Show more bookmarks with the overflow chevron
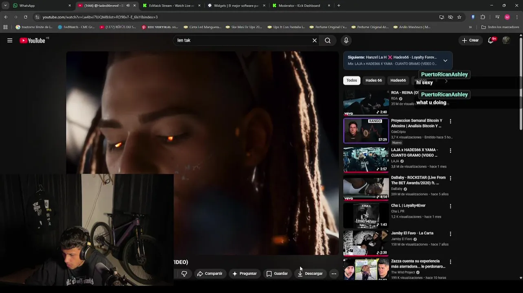Screen dimensions: 523x293 click(470, 27)
